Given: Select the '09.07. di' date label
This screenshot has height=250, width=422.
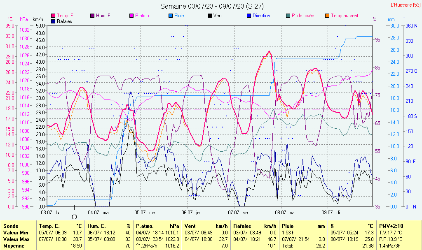Looking at the screenshot, I should point(331,213).
